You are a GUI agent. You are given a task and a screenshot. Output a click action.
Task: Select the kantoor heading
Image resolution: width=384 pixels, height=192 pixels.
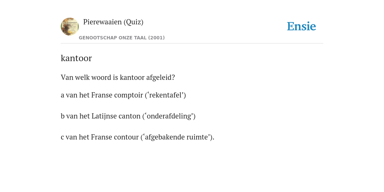76,58
